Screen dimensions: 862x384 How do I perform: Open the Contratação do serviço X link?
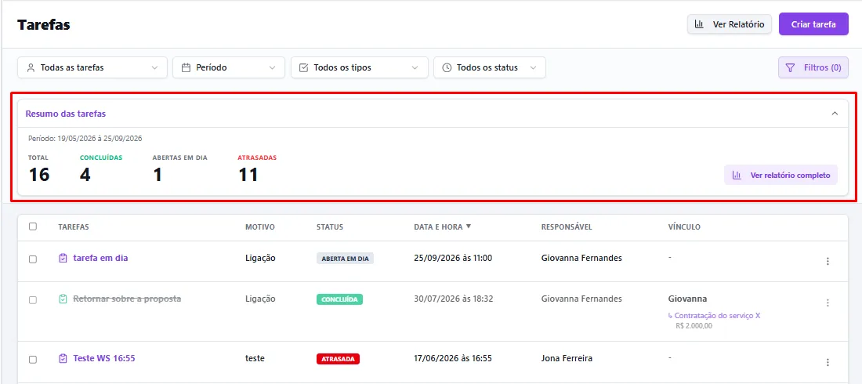coord(717,316)
